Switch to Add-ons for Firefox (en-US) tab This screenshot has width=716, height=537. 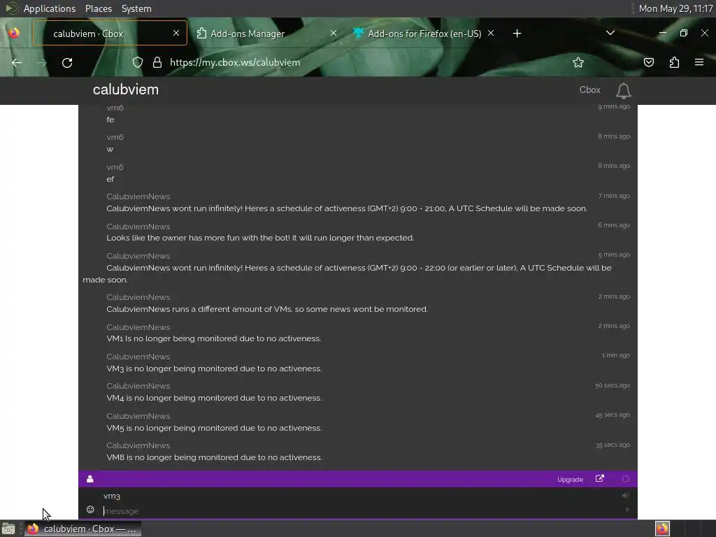click(x=424, y=33)
